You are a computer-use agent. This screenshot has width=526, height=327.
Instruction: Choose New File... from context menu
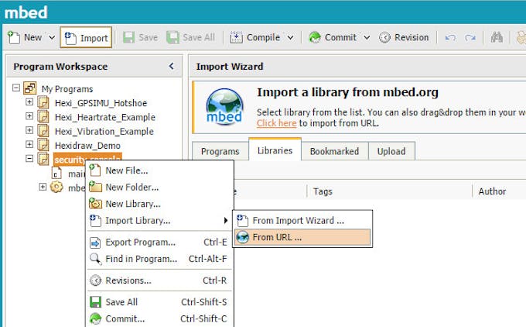159,170
